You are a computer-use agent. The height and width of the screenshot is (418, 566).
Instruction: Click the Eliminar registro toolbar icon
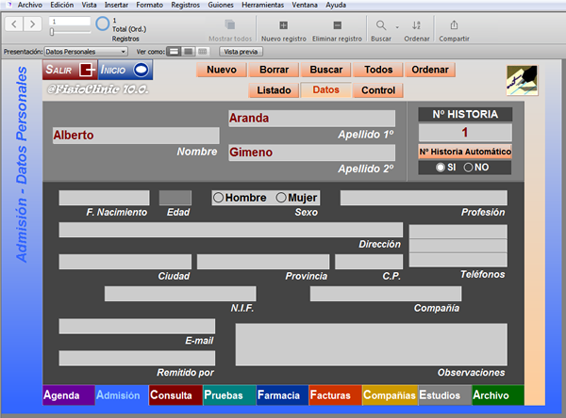click(x=337, y=25)
